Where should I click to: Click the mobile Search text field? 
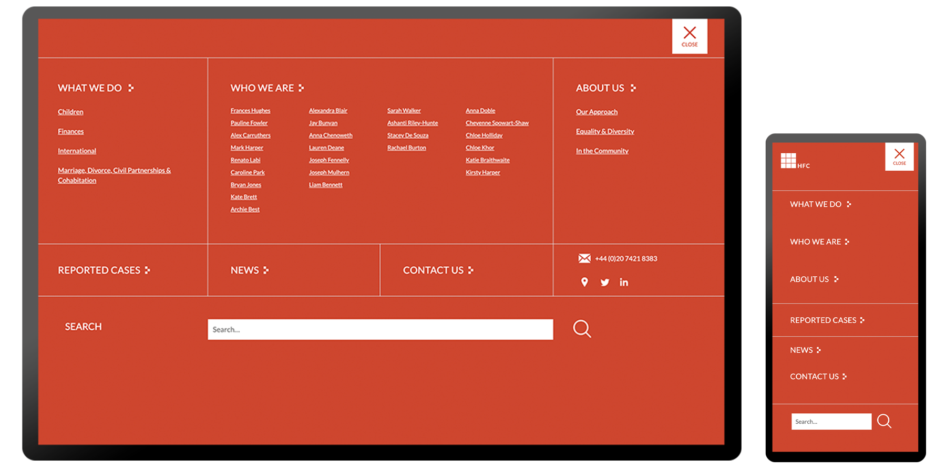pyautogui.click(x=831, y=422)
